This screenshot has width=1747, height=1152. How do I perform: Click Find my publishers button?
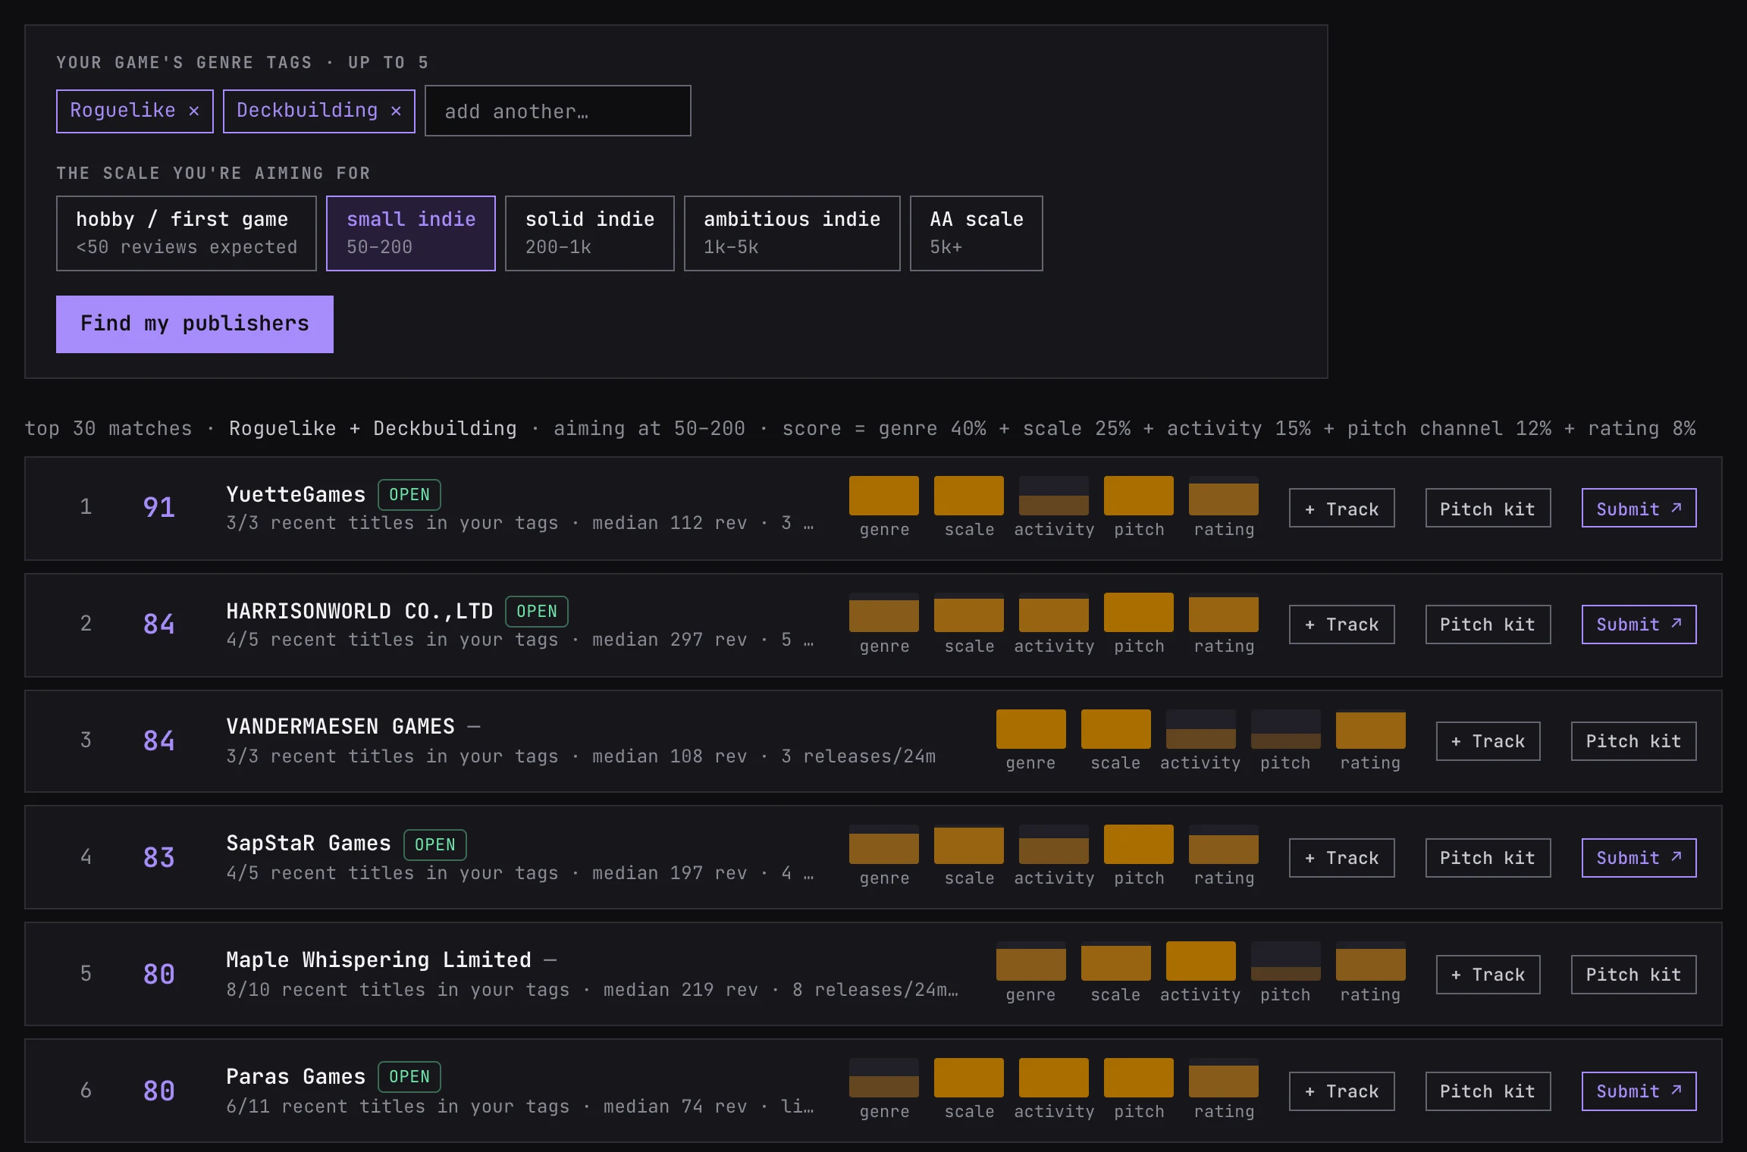pos(195,324)
